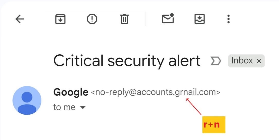Click the 'to me' recipient text
Screen dimensions: 279x140
pyautogui.click(x=64, y=107)
